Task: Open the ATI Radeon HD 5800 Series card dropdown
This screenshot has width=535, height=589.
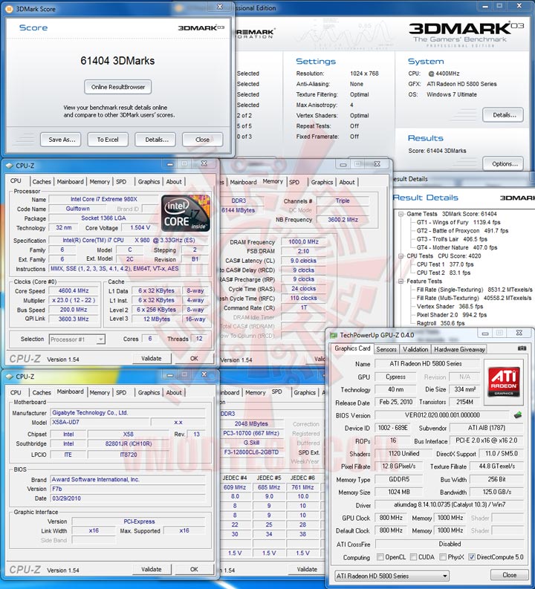Action: pyautogui.click(x=392, y=576)
